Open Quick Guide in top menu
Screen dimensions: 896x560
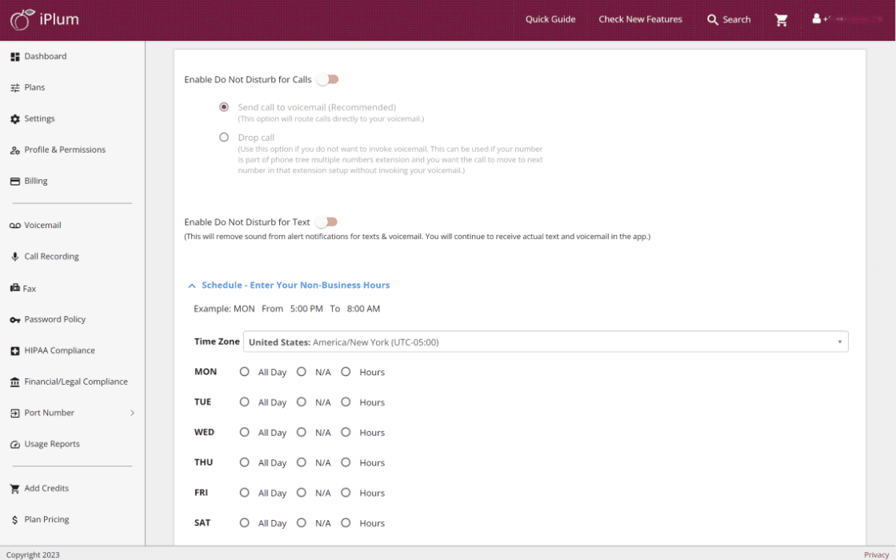coord(550,19)
